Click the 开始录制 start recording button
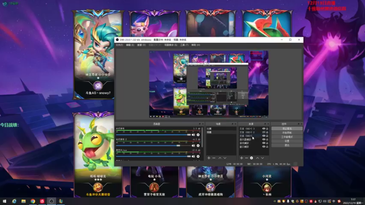 point(287,133)
